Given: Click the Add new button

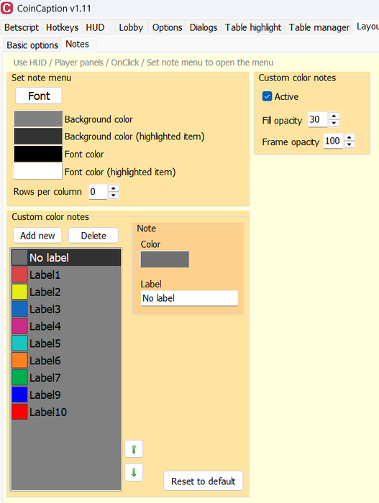Looking at the screenshot, I should tap(37, 236).
